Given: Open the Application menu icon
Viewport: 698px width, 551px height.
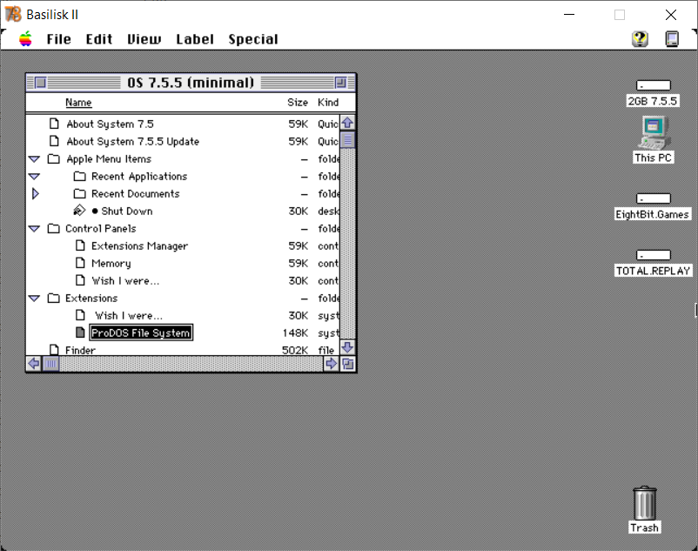Looking at the screenshot, I should 672,38.
